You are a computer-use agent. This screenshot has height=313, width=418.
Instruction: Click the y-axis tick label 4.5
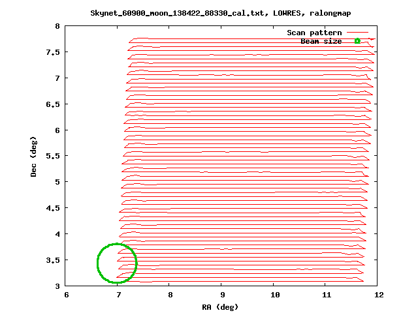click(53, 208)
